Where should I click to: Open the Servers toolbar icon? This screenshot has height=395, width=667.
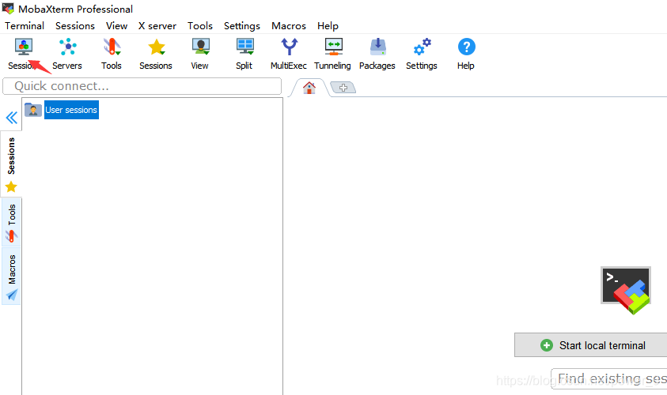pyautogui.click(x=67, y=47)
